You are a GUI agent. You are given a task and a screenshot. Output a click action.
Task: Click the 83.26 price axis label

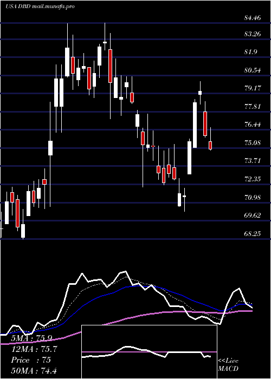coord(253,34)
